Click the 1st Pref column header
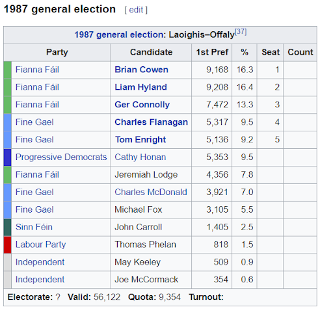Screen dimensions: 333x318 (212, 52)
